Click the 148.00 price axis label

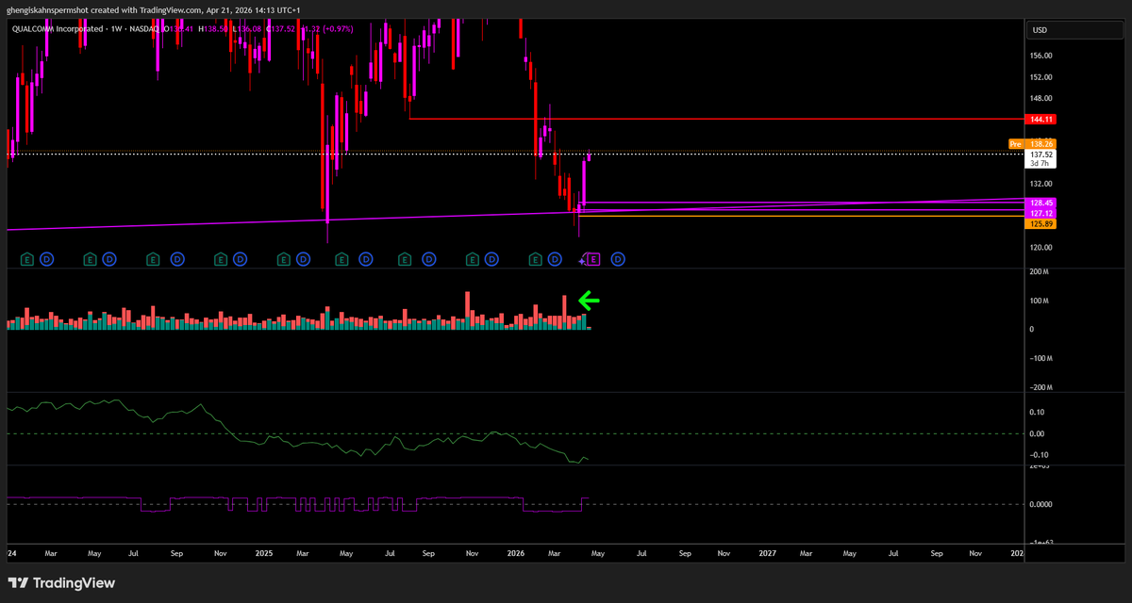pos(1041,98)
